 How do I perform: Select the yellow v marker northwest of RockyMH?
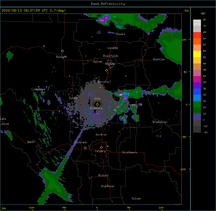[44, 46]
